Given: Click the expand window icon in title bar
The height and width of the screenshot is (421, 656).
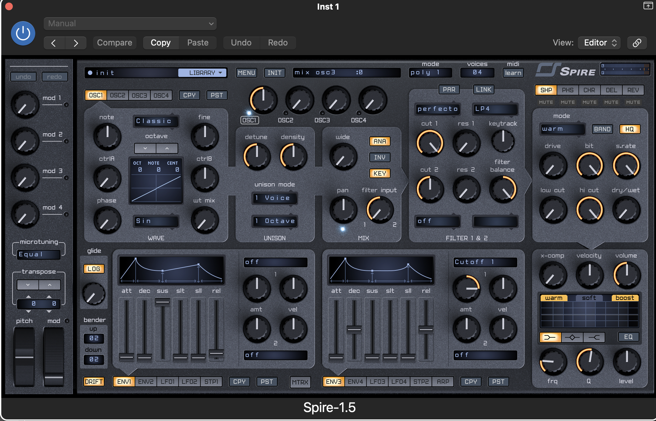Looking at the screenshot, I should click(648, 6).
